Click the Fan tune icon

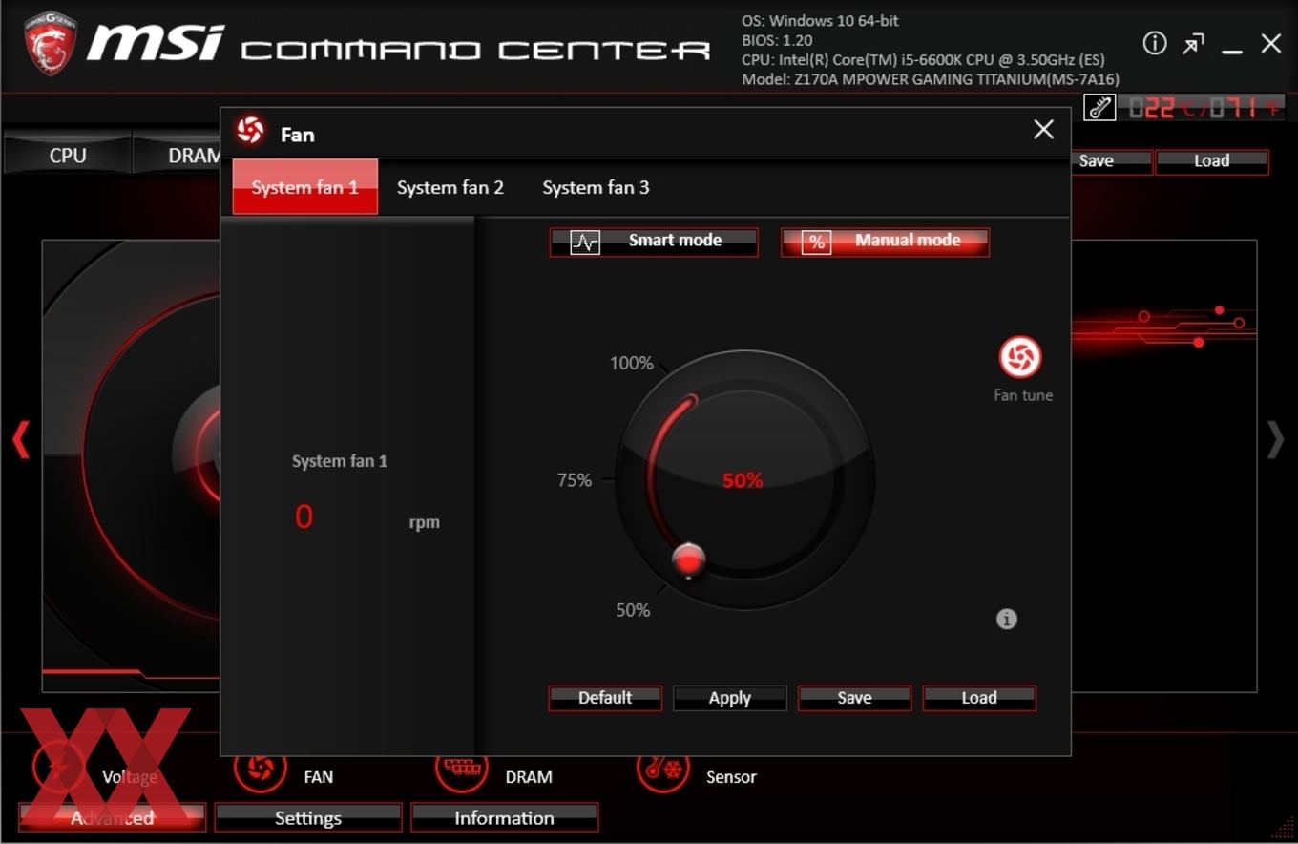click(1020, 357)
